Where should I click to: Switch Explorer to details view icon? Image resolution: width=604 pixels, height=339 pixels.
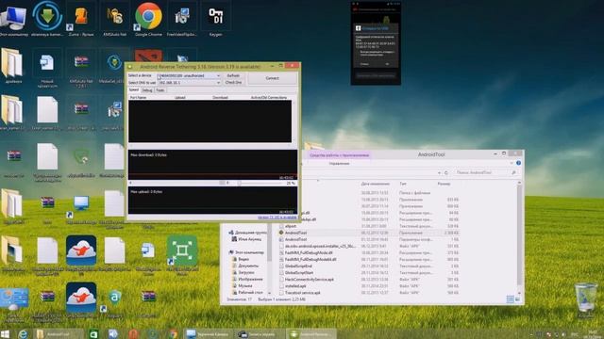(510, 299)
